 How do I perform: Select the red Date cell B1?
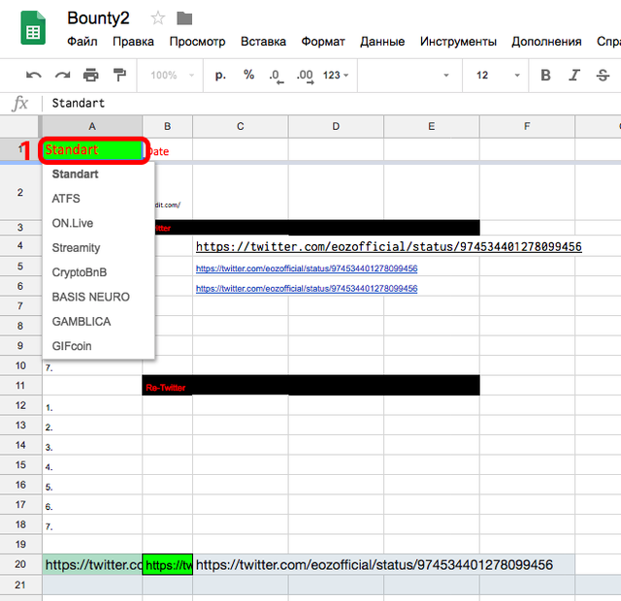click(168, 150)
